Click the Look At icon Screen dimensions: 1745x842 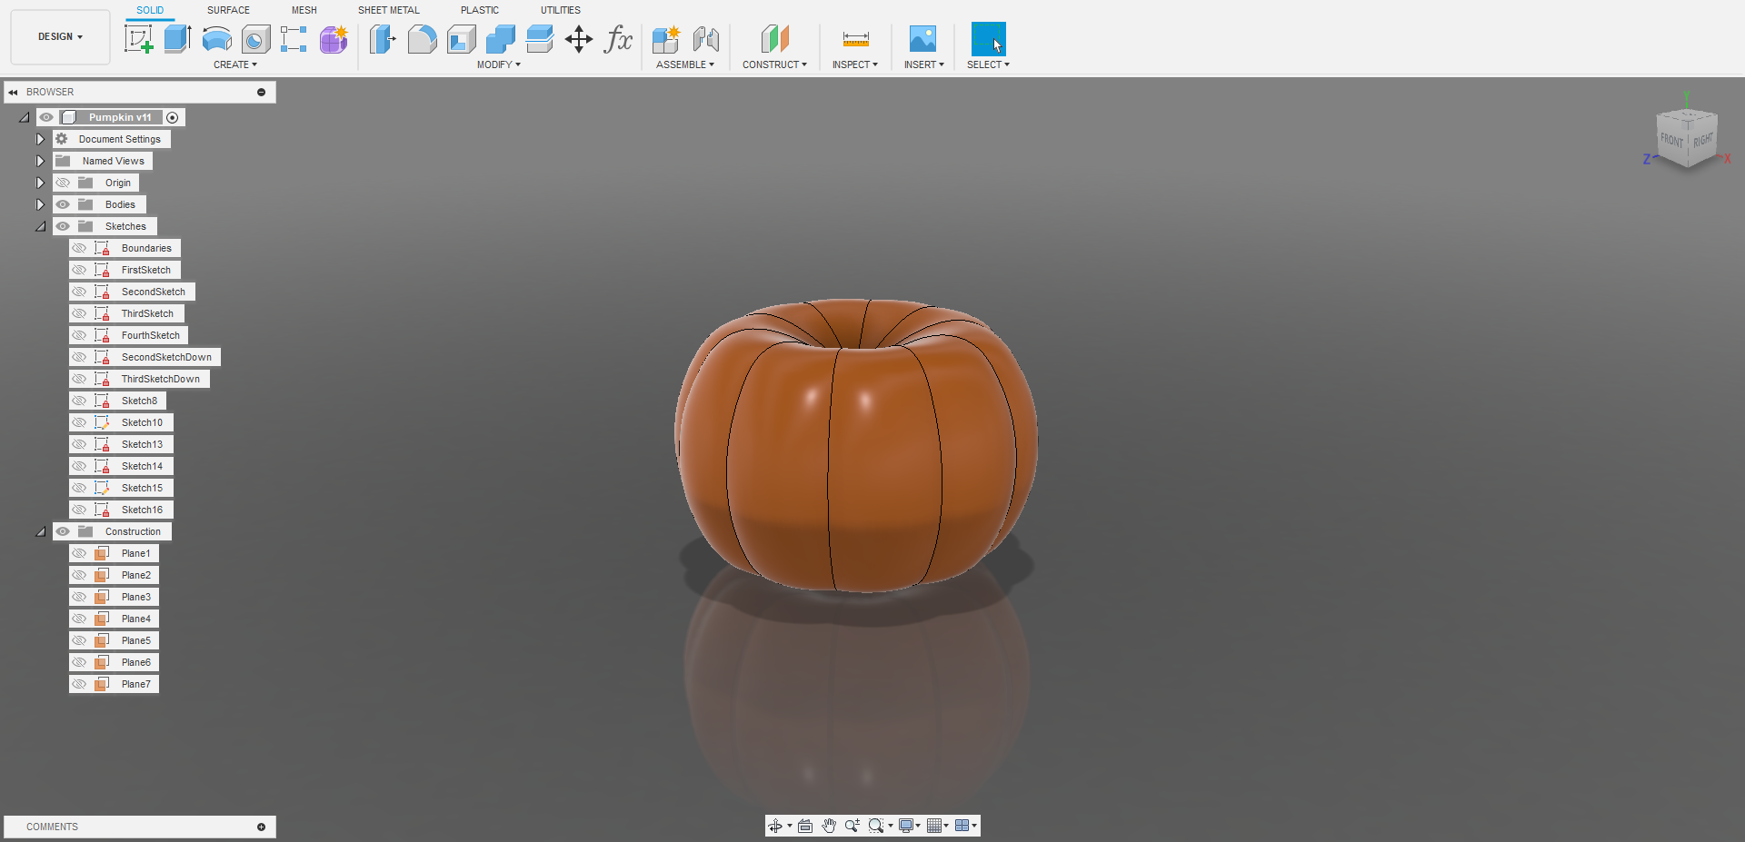click(x=805, y=826)
